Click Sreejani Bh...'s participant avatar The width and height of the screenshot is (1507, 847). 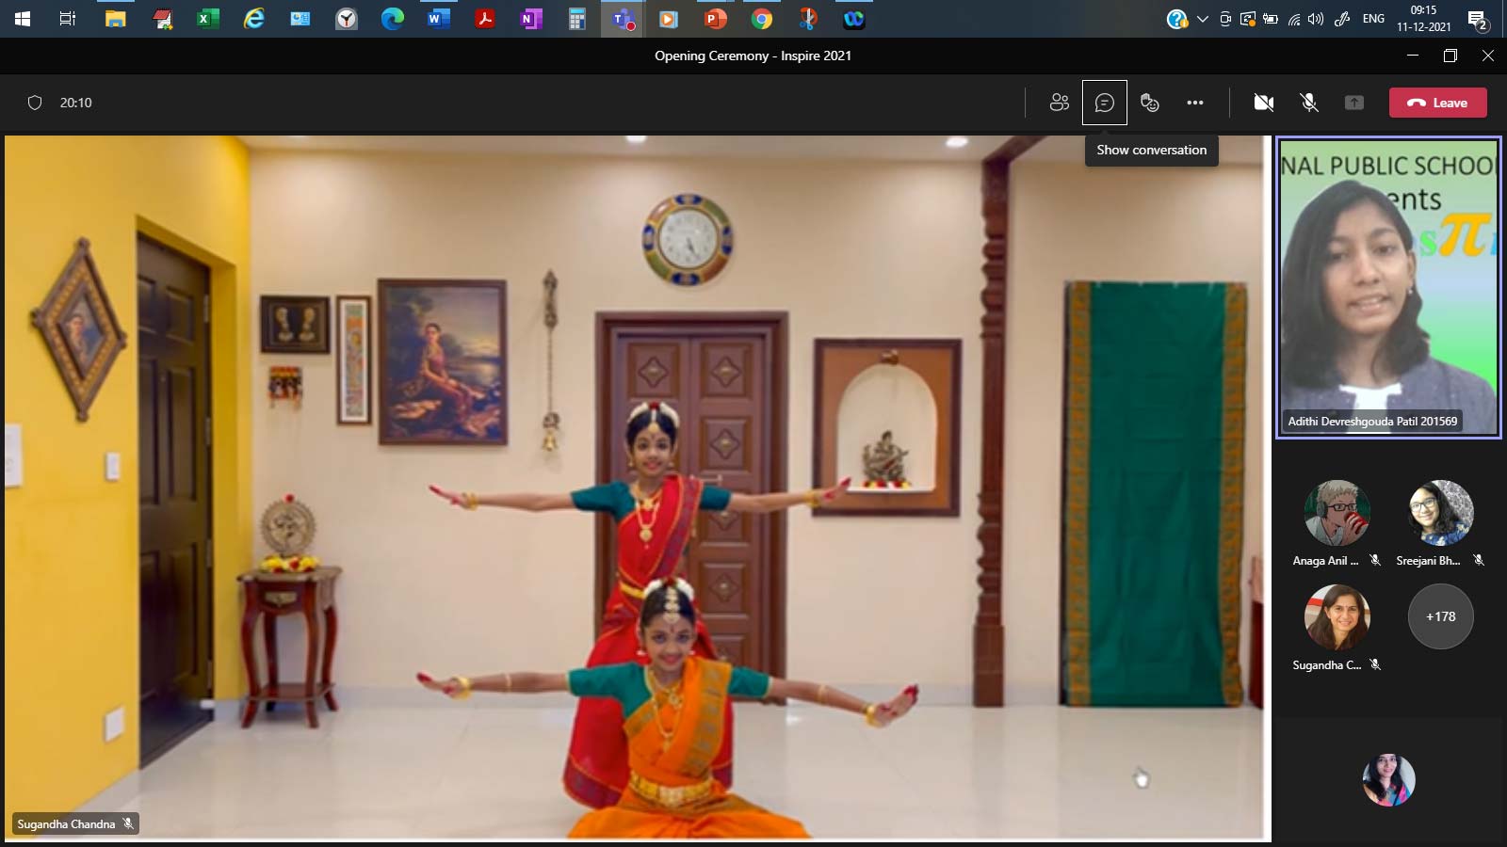[x=1440, y=513]
